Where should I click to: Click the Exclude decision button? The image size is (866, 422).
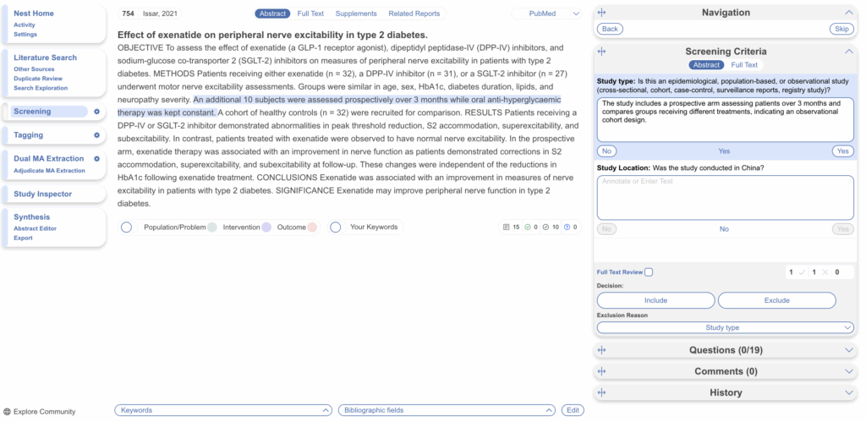776,300
